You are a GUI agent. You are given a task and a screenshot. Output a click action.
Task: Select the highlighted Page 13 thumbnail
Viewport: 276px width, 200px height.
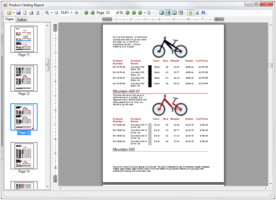tap(24, 117)
